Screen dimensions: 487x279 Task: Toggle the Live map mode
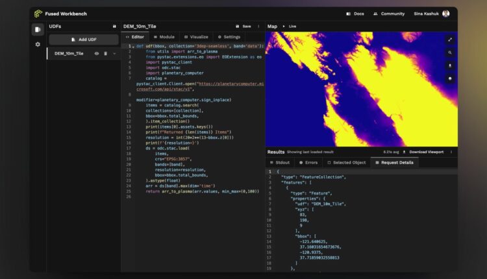[290, 27]
